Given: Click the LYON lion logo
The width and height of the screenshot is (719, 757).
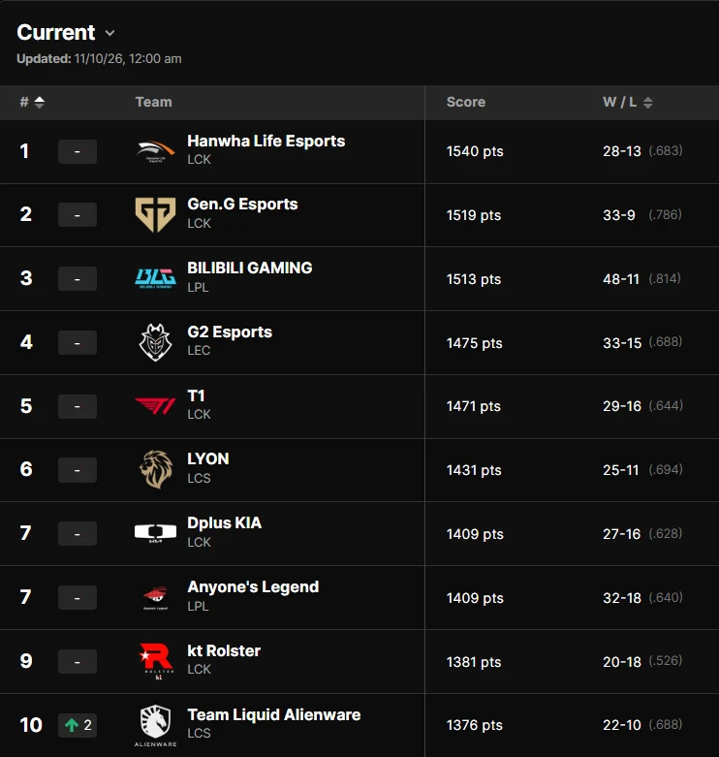Looking at the screenshot, I should pyautogui.click(x=155, y=469).
